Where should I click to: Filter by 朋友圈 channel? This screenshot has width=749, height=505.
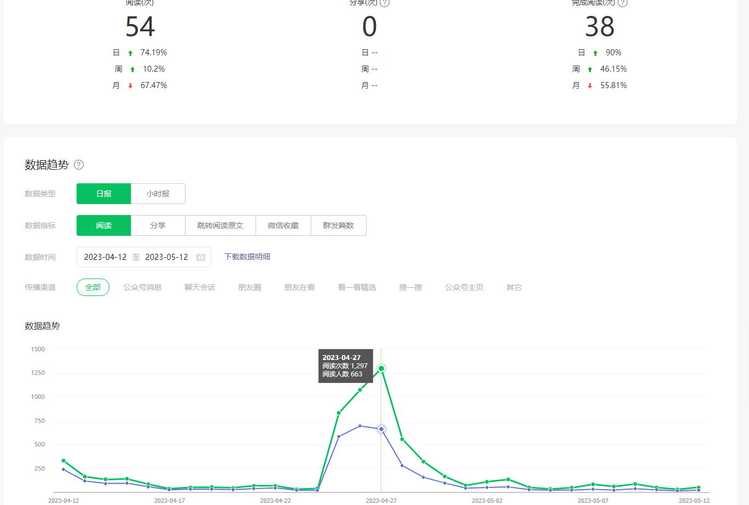249,287
